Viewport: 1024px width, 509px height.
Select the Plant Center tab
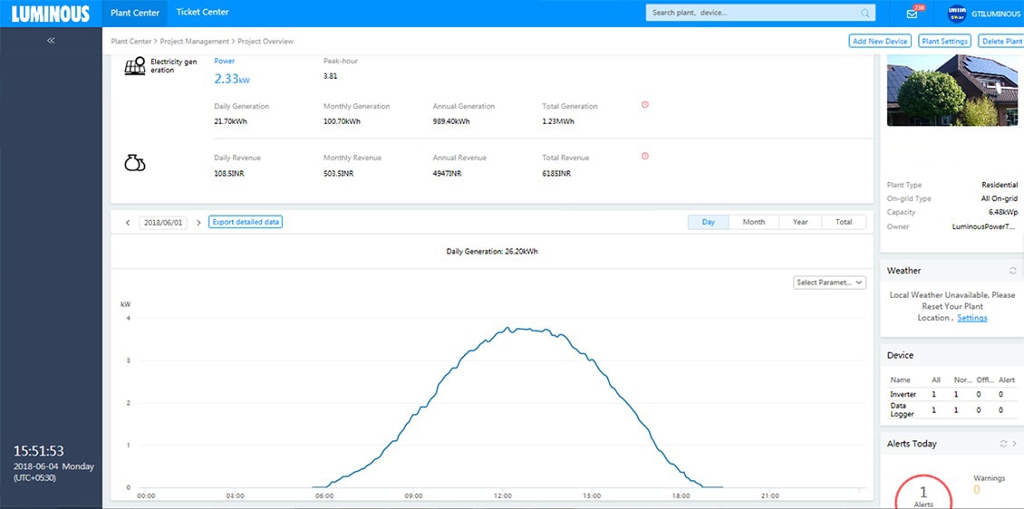tap(134, 13)
